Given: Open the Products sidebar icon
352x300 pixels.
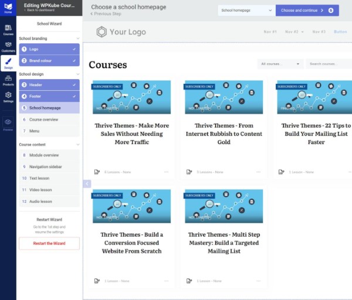Looking at the screenshot, I should (8, 80).
